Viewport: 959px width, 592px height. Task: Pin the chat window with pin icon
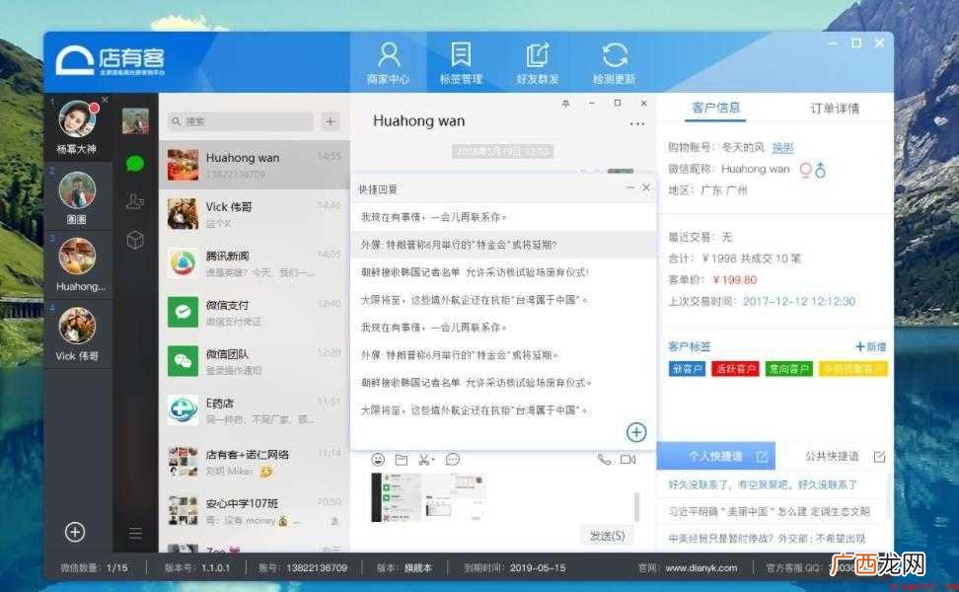tap(565, 104)
